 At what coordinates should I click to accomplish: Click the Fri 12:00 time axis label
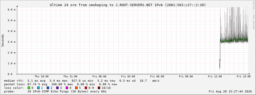215,77
